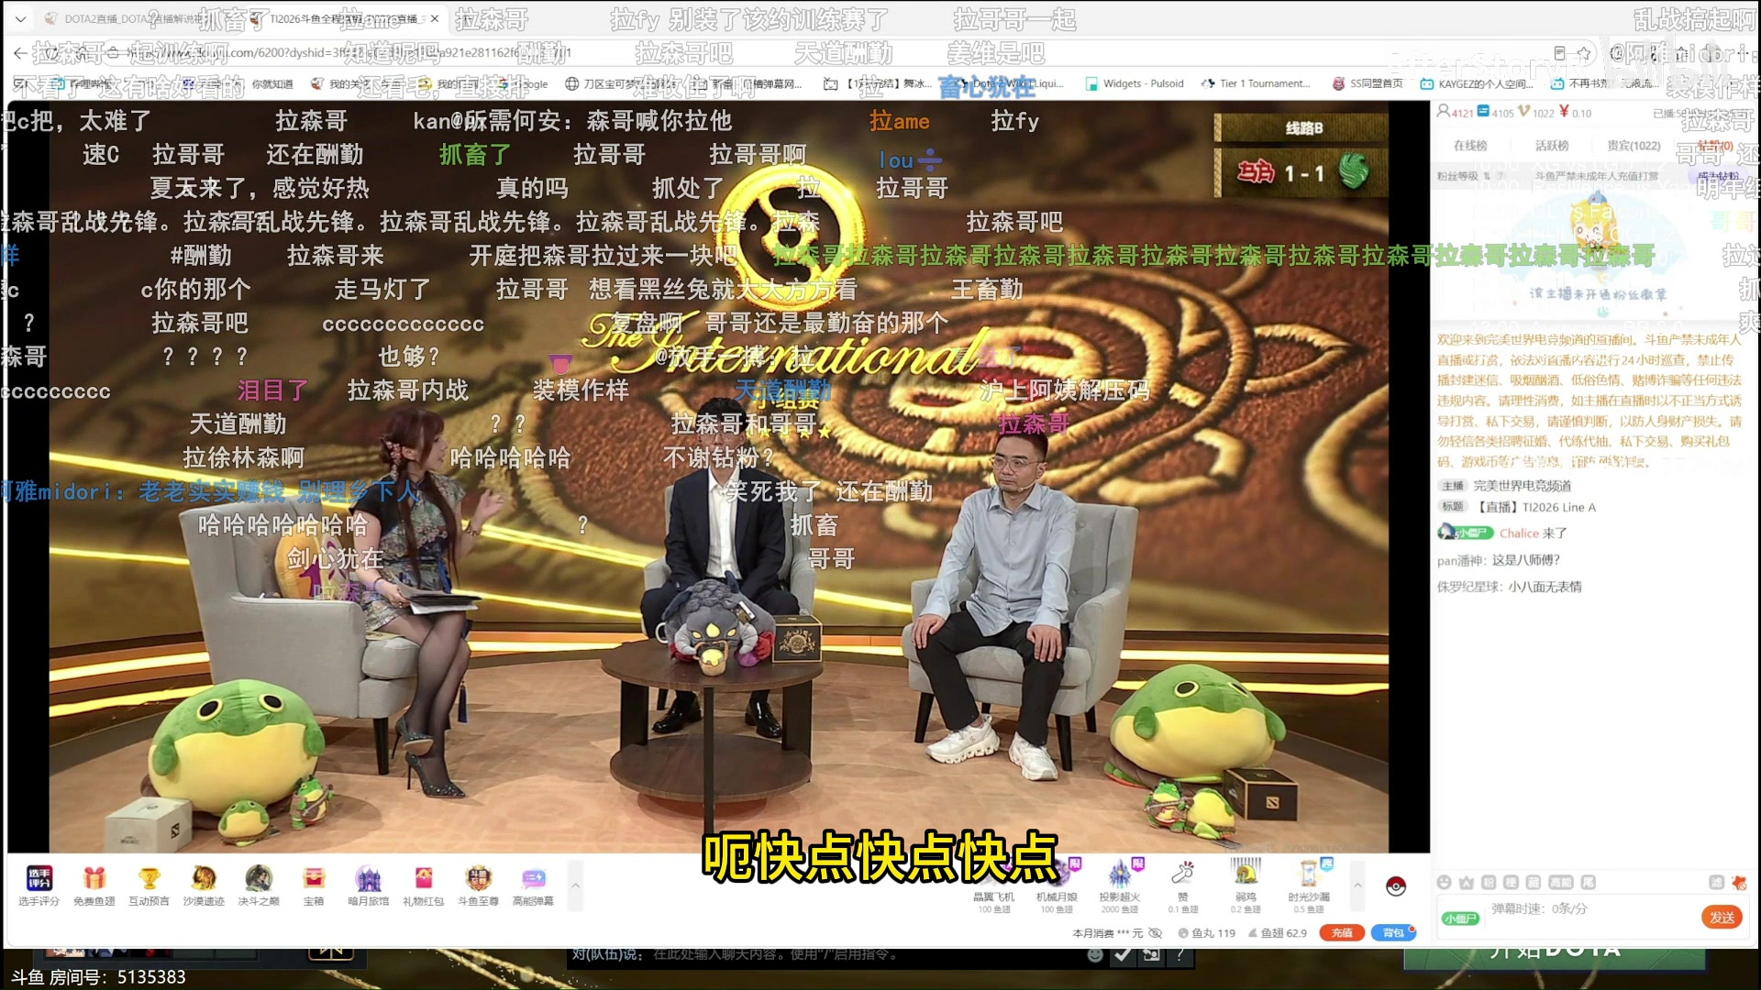Screen dimensions: 1761x990
Task: Expand the activity icons panel chevron
Action: (575, 885)
